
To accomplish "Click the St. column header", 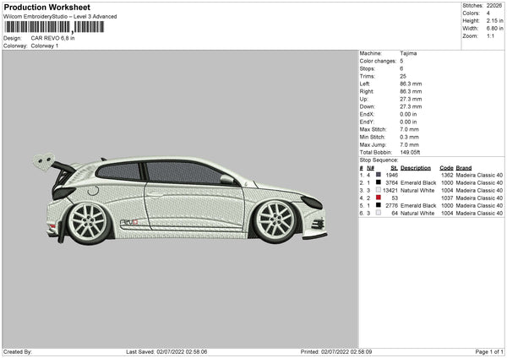I will point(394,167).
